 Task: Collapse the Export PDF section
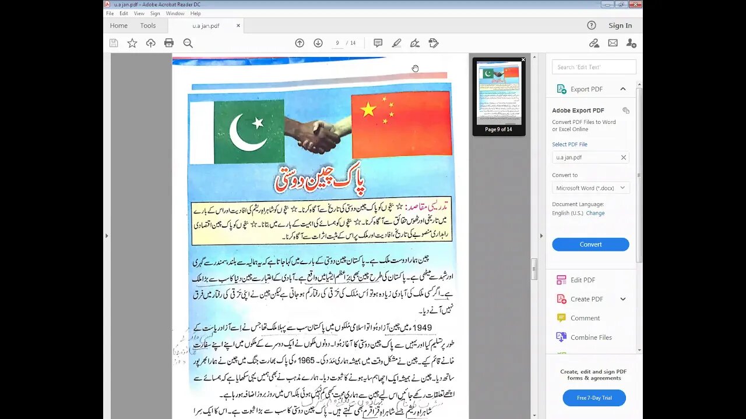(623, 89)
